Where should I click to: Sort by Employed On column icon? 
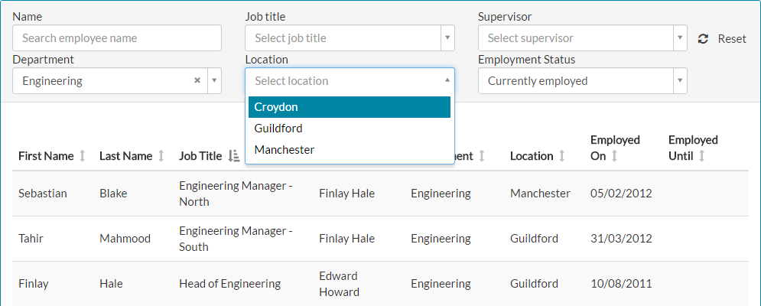coord(613,156)
